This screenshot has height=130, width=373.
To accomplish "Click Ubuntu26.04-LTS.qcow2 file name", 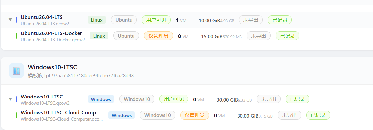I will coord(45,24).
